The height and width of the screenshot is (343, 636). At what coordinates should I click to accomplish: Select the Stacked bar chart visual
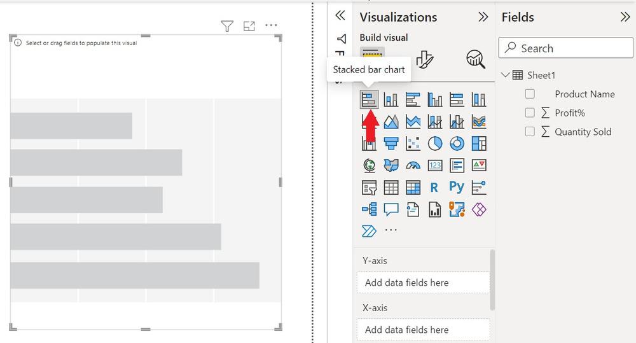(x=370, y=99)
